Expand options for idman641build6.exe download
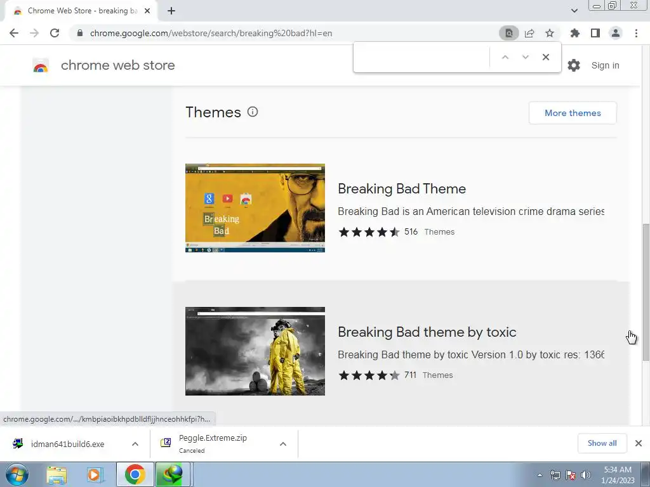This screenshot has width=650, height=487. tap(135, 444)
